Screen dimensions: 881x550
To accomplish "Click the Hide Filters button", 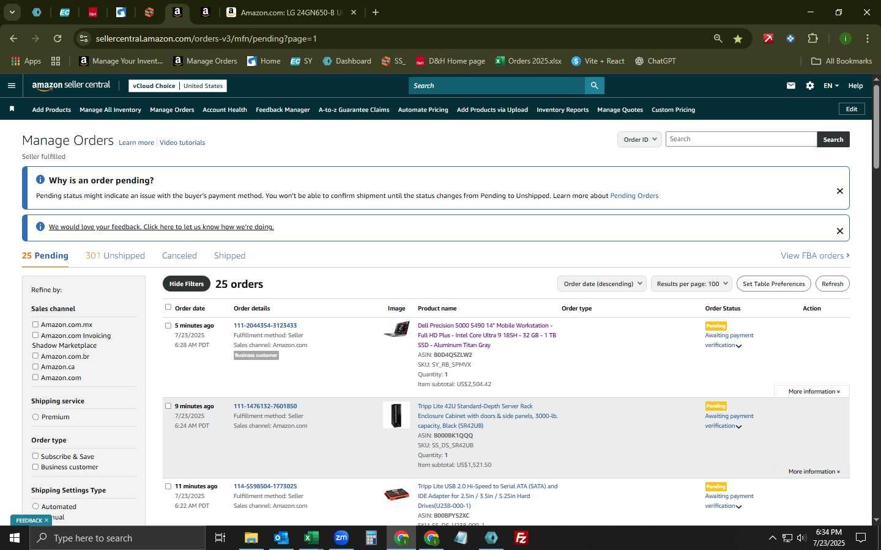I will [187, 284].
